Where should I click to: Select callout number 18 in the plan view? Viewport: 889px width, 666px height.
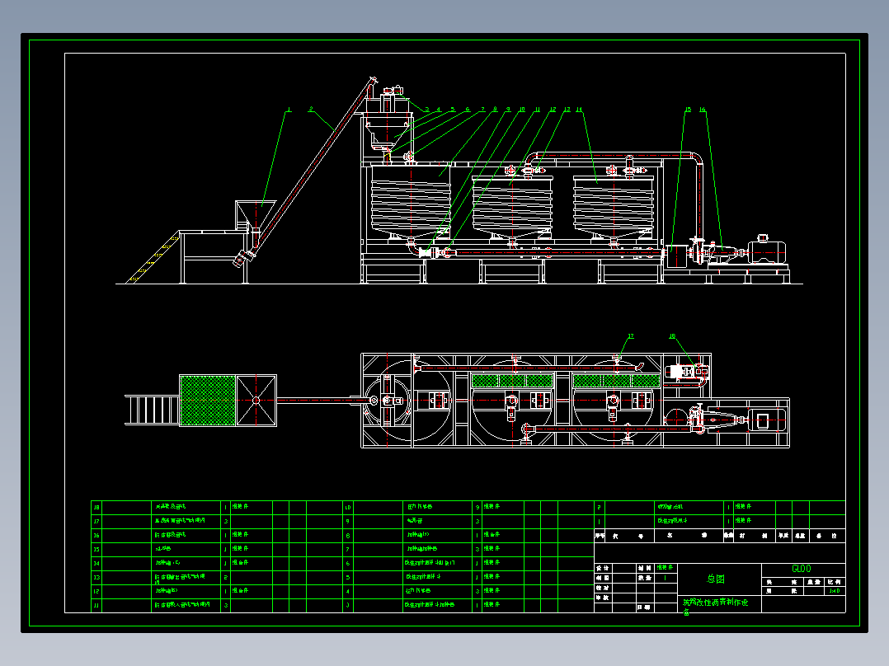(x=672, y=336)
